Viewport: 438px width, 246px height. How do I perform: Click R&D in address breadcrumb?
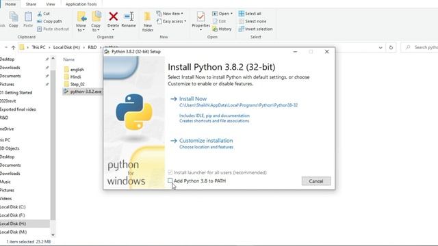point(92,47)
